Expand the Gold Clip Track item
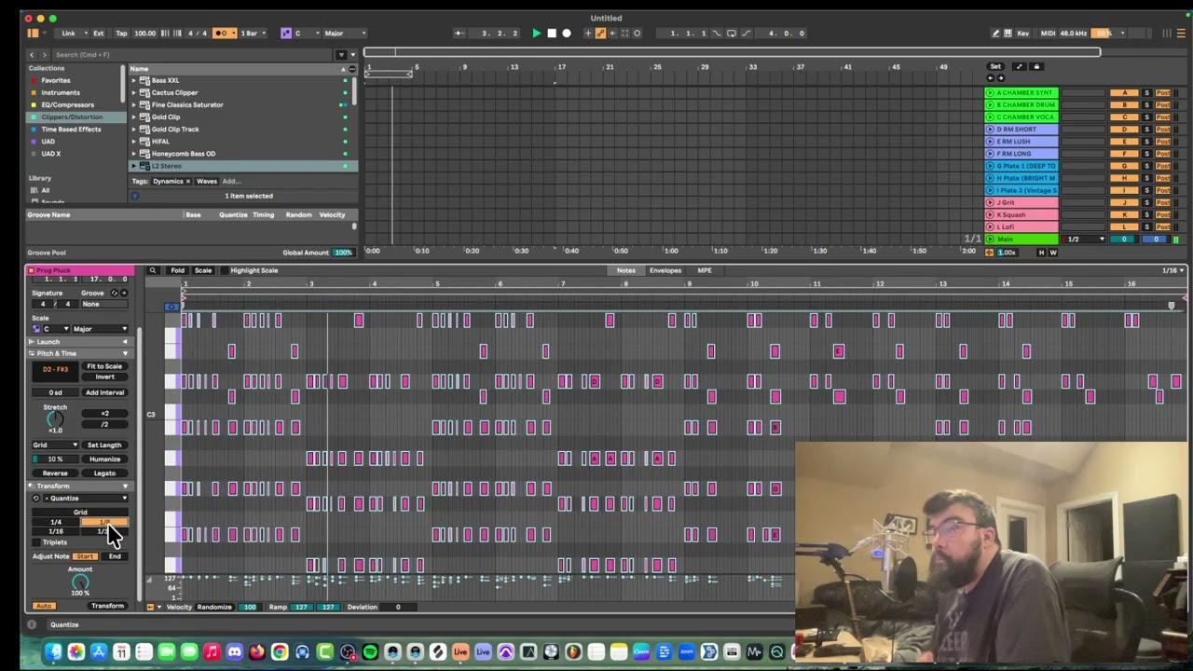 pos(133,130)
